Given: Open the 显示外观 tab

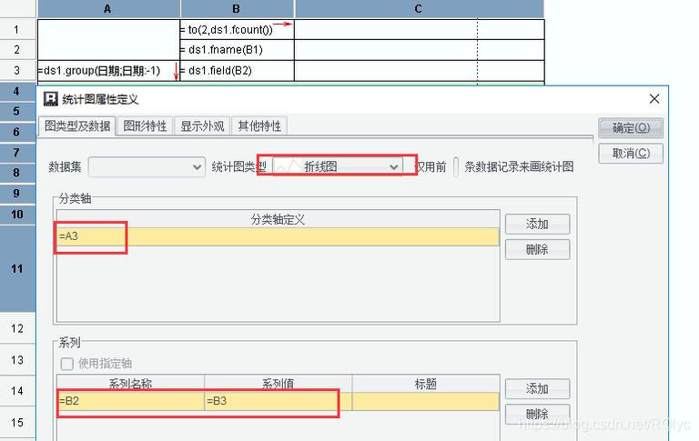Looking at the screenshot, I should tap(202, 126).
